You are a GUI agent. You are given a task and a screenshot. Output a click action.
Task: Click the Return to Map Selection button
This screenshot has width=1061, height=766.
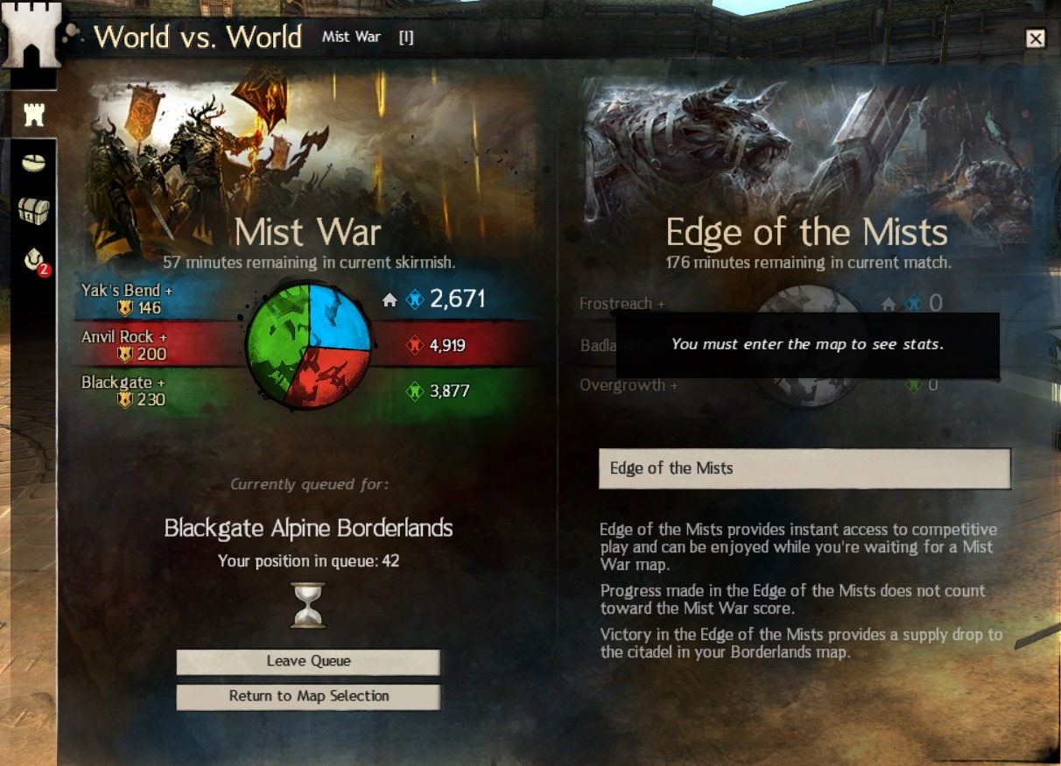coord(308,697)
